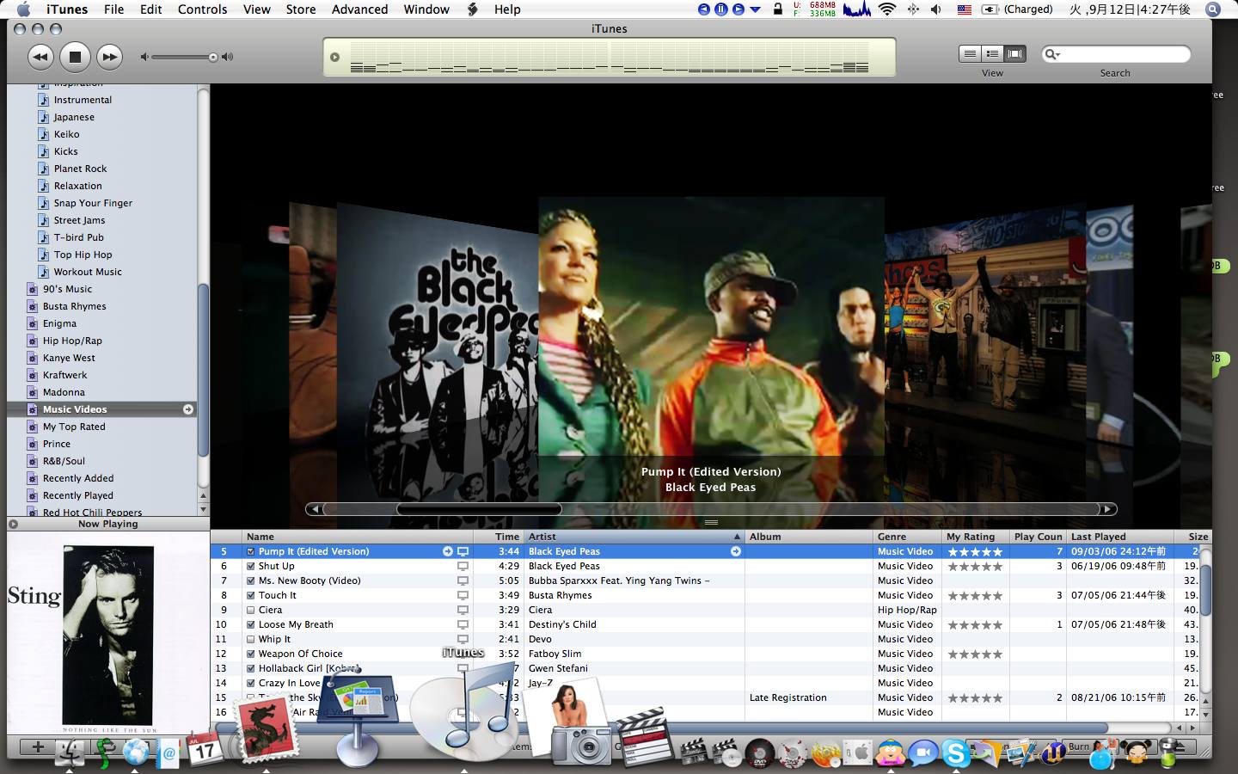1238x774 pixels.
Task: Sort by the Genre column header
Action: click(x=907, y=536)
